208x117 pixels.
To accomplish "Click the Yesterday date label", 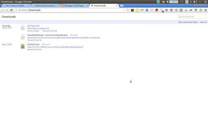I will (6, 26).
